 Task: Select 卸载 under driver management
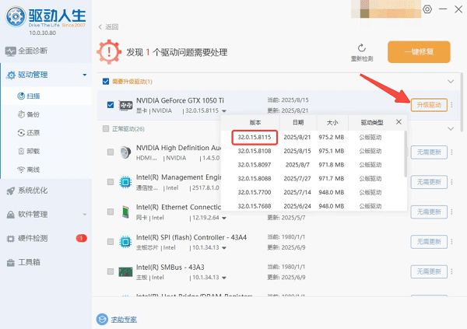[32, 151]
